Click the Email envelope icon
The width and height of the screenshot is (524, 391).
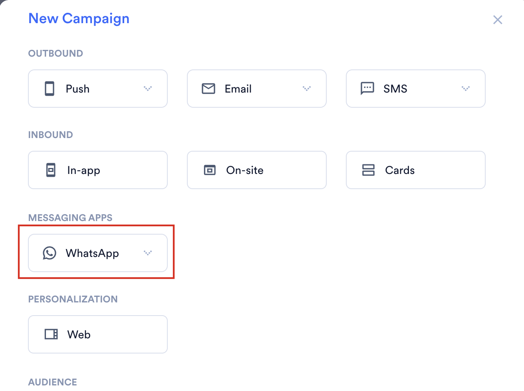point(208,89)
